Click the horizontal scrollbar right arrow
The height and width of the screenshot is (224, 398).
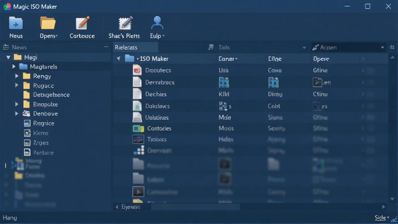click(384, 207)
